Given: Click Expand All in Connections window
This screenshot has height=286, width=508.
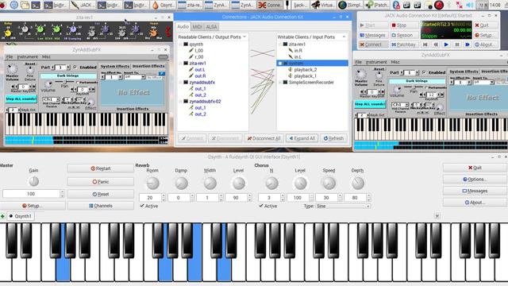Looking at the screenshot, I should [x=302, y=138].
